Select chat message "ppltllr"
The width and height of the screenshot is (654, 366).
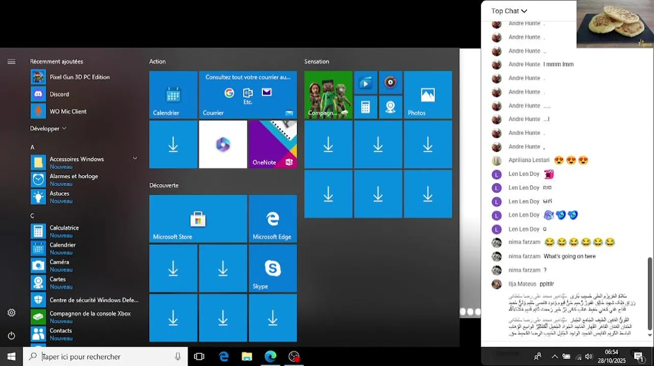pyautogui.click(x=547, y=284)
